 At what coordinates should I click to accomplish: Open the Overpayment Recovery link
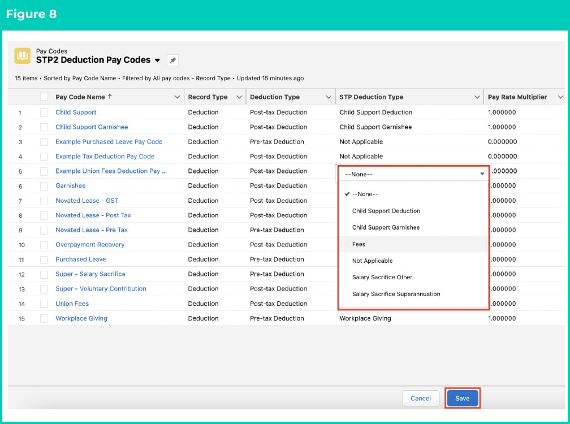(x=90, y=245)
